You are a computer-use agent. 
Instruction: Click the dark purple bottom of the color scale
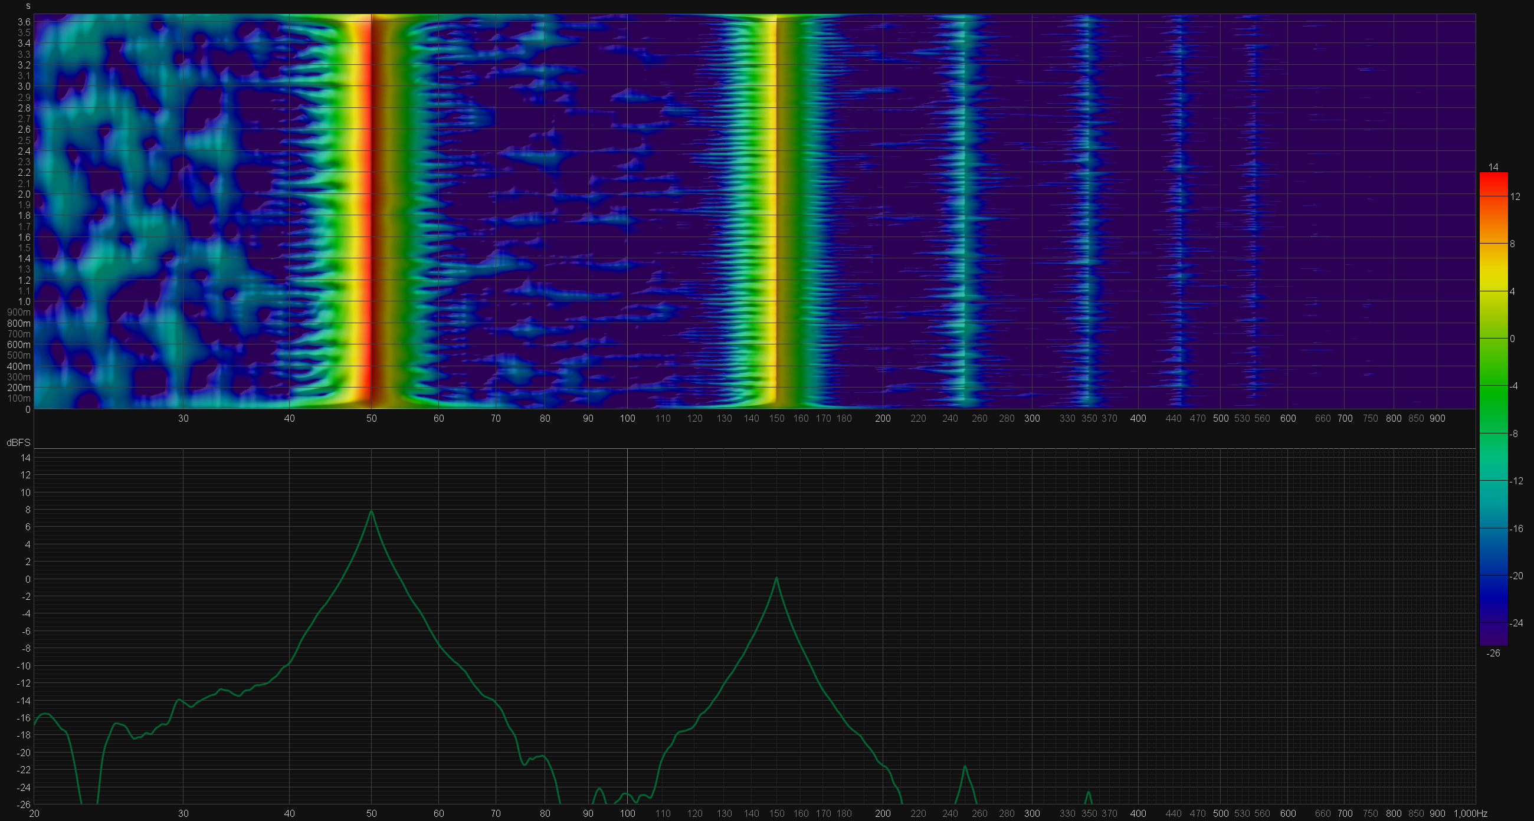(1493, 634)
